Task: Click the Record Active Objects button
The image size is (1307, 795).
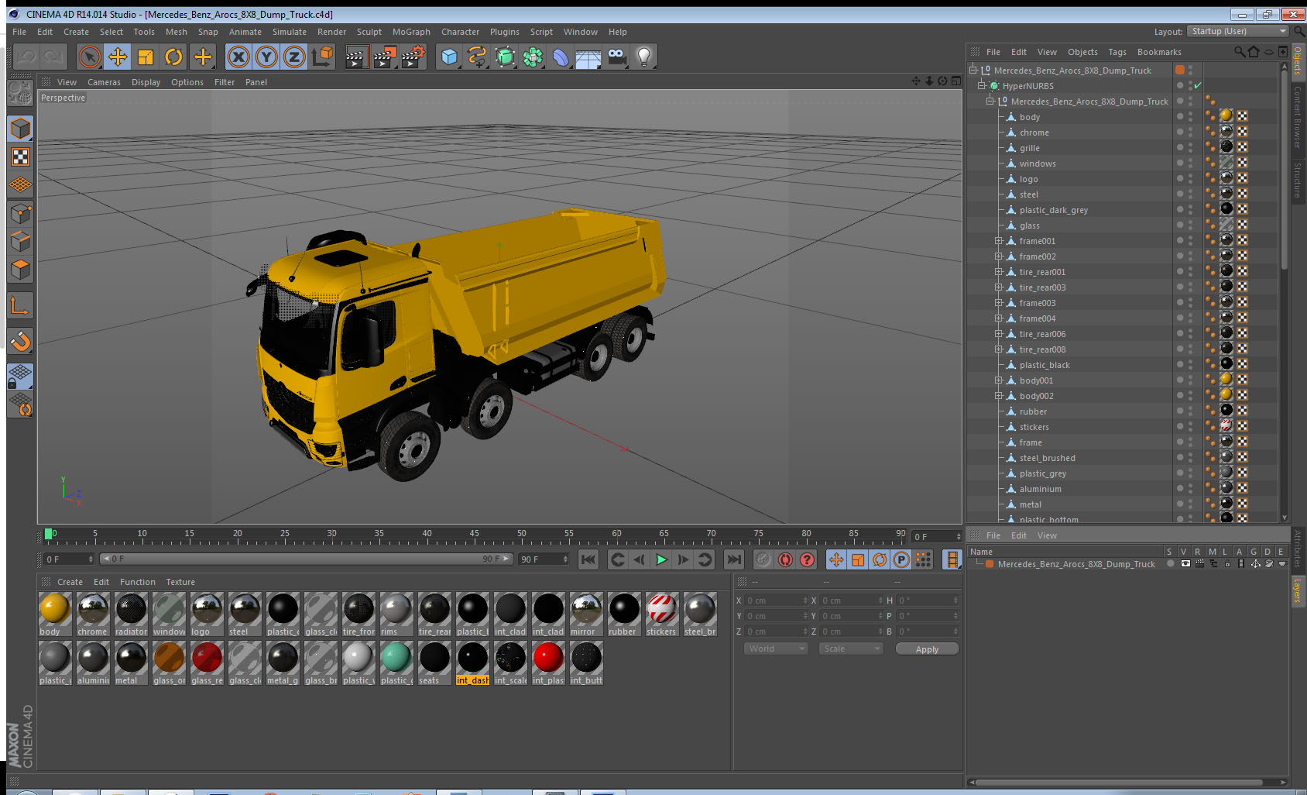Action: click(763, 559)
